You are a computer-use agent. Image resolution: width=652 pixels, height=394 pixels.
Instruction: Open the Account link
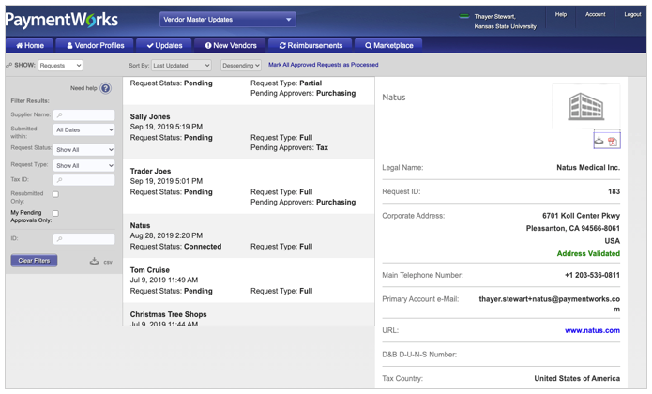tap(595, 15)
